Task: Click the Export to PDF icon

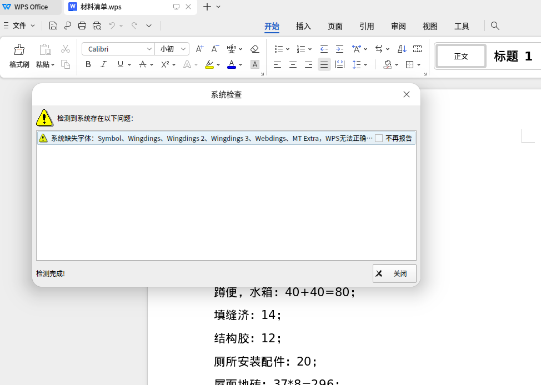Action: (68, 26)
